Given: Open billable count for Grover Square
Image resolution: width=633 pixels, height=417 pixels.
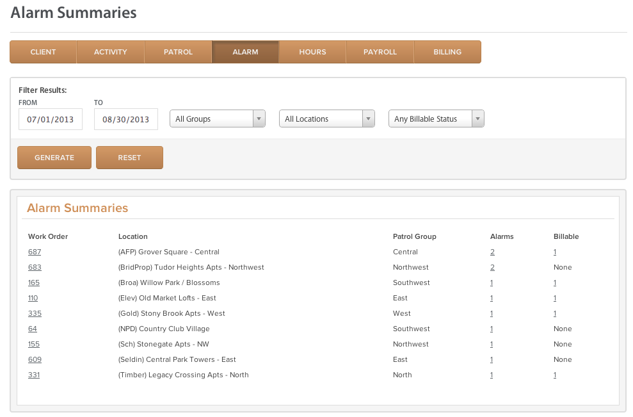Looking at the screenshot, I should point(555,252).
